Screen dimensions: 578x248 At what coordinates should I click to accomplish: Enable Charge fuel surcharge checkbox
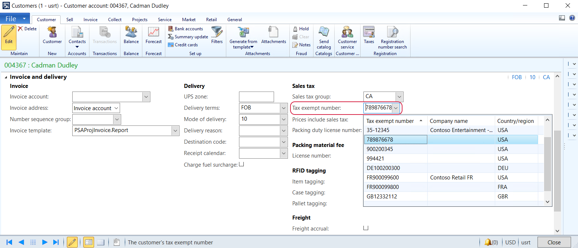[242, 164]
